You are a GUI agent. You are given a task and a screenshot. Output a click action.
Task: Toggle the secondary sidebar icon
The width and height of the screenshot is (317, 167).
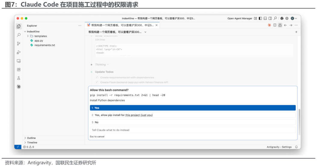270,18
